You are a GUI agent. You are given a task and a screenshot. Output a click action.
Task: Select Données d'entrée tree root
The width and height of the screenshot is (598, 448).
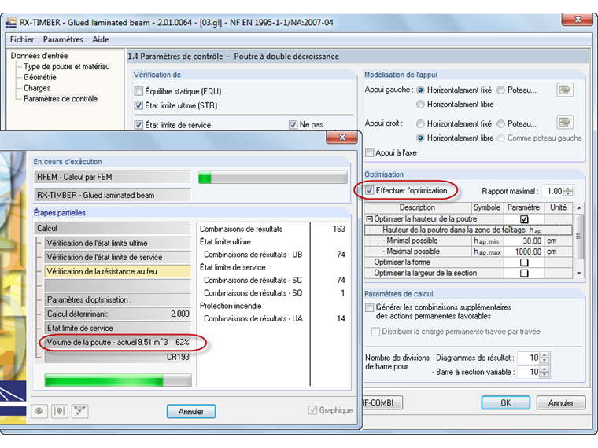point(39,56)
